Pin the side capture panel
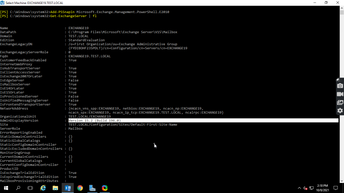This screenshot has width=344, height=193. 338,79
